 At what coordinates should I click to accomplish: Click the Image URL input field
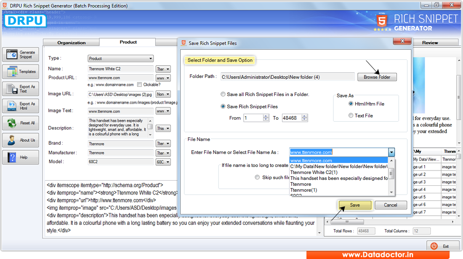tap(120, 94)
